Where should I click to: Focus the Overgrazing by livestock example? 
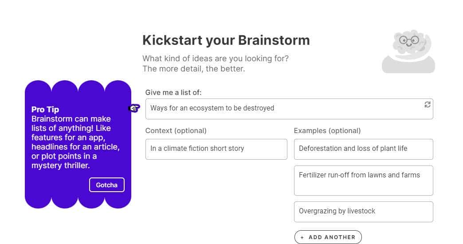pos(363,212)
